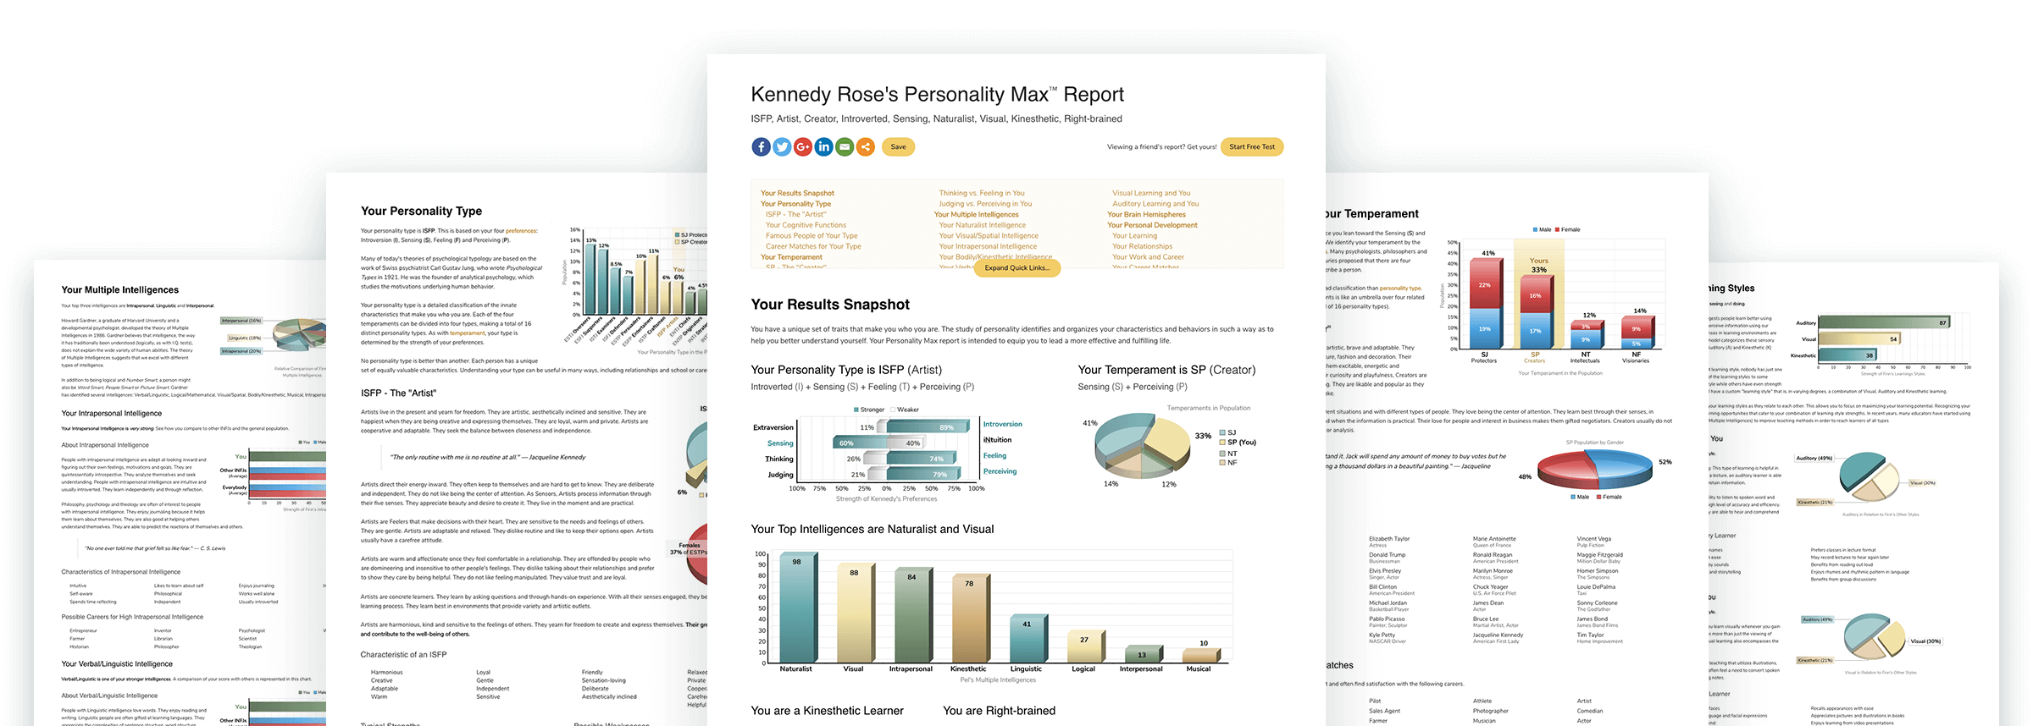Open Famous People of Your Type link
The width and height of the screenshot is (2033, 726).
(812, 236)
